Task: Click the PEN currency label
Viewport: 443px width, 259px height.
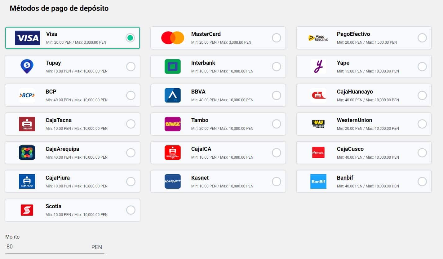Action: click(97, 247)
